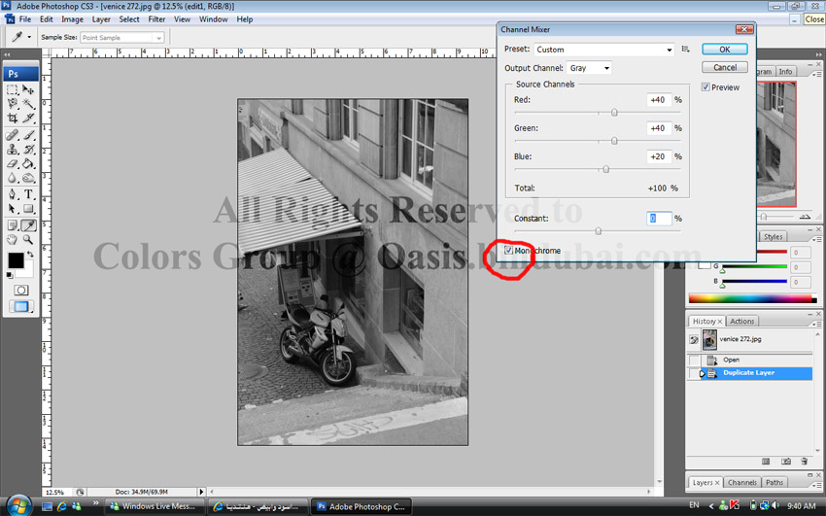Open the Layer menu
Image resolution: width=826 pixels, height=516 pixels.
click(101, 19)
